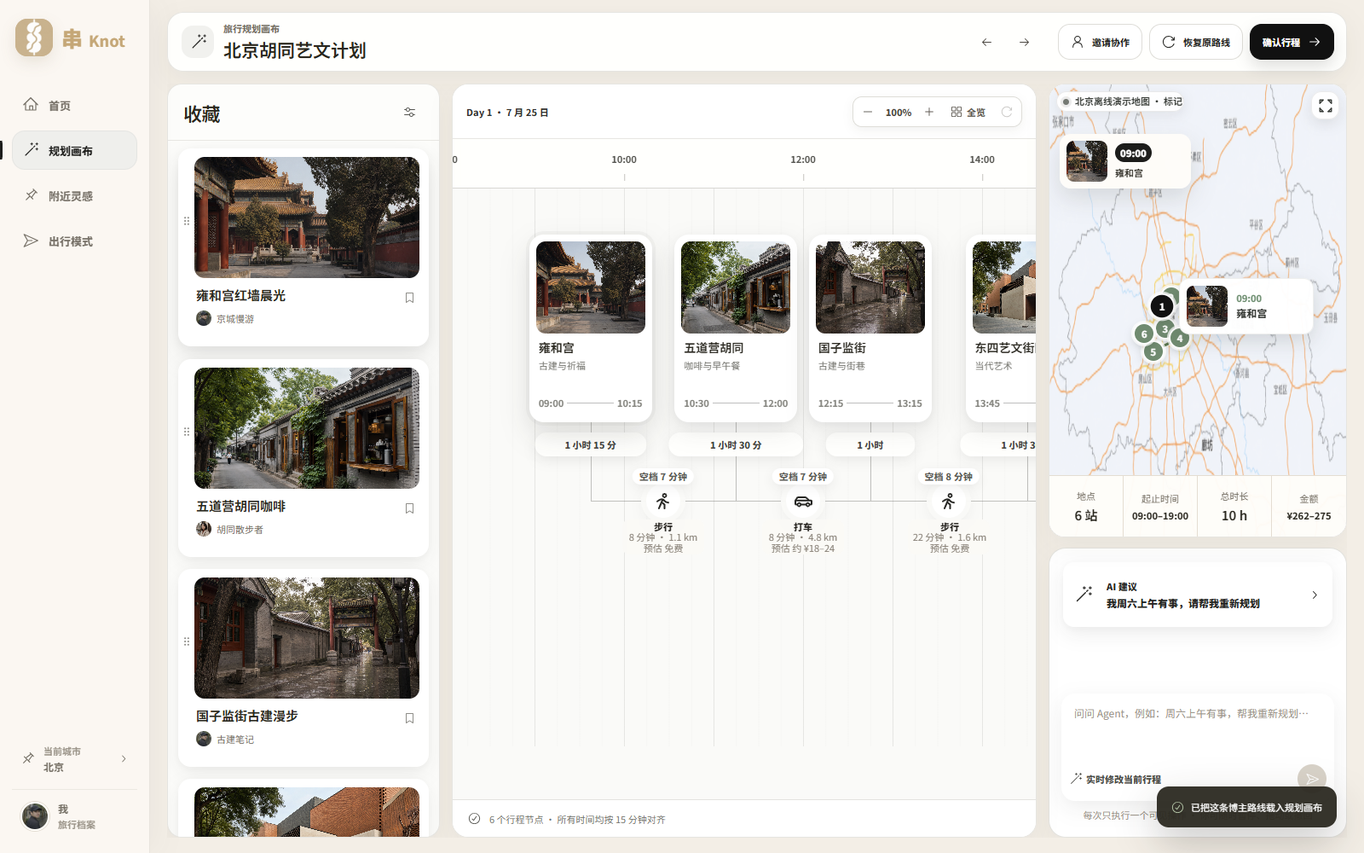Click the Knot logo icon

(34, 38)
